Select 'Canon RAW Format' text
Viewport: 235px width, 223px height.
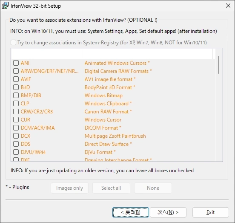click(108, 112)
